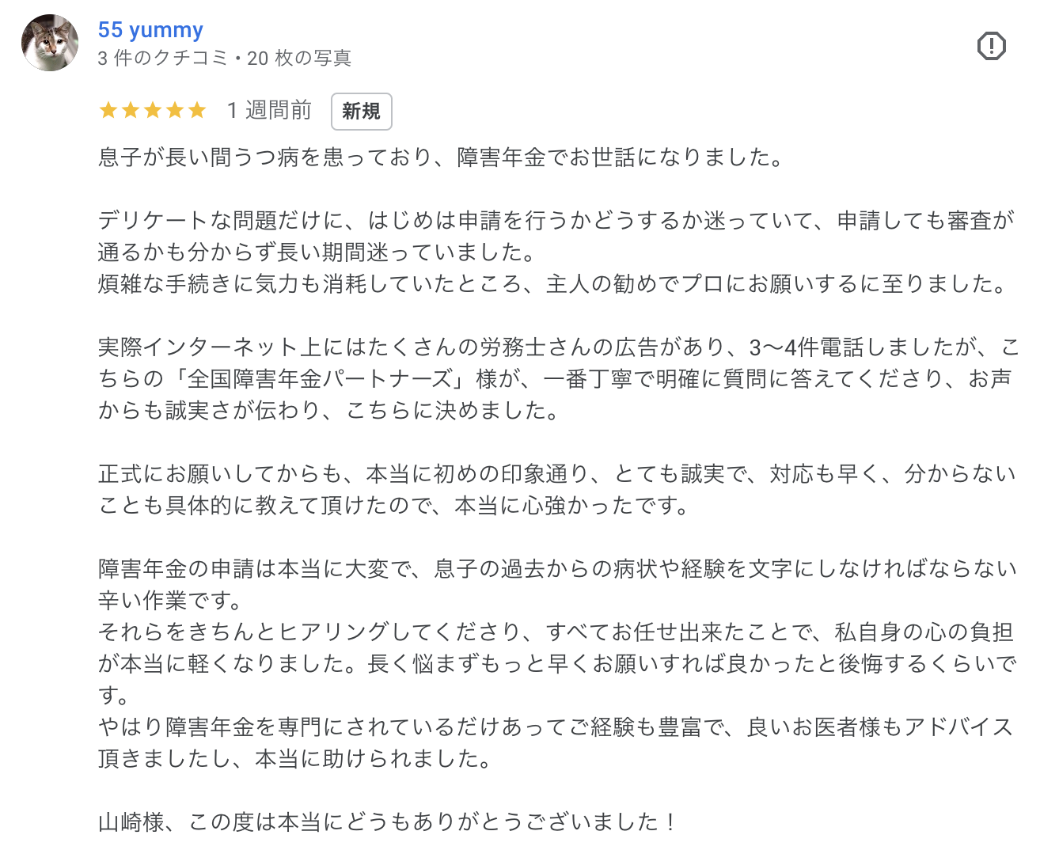Screen dimensions: 1040x850
Task: Click the 新規 badge next to the date
Action: click(x=361, y=112)
